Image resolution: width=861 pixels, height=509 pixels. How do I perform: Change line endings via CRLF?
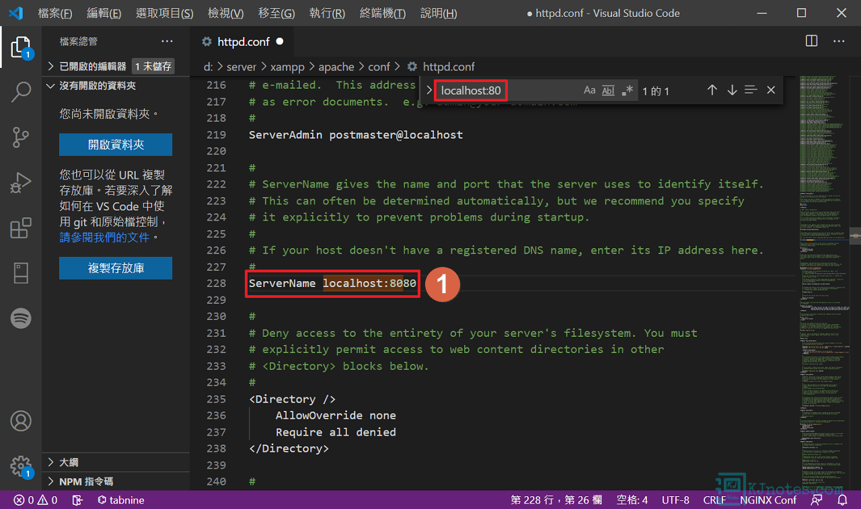[x=714, y=500]
